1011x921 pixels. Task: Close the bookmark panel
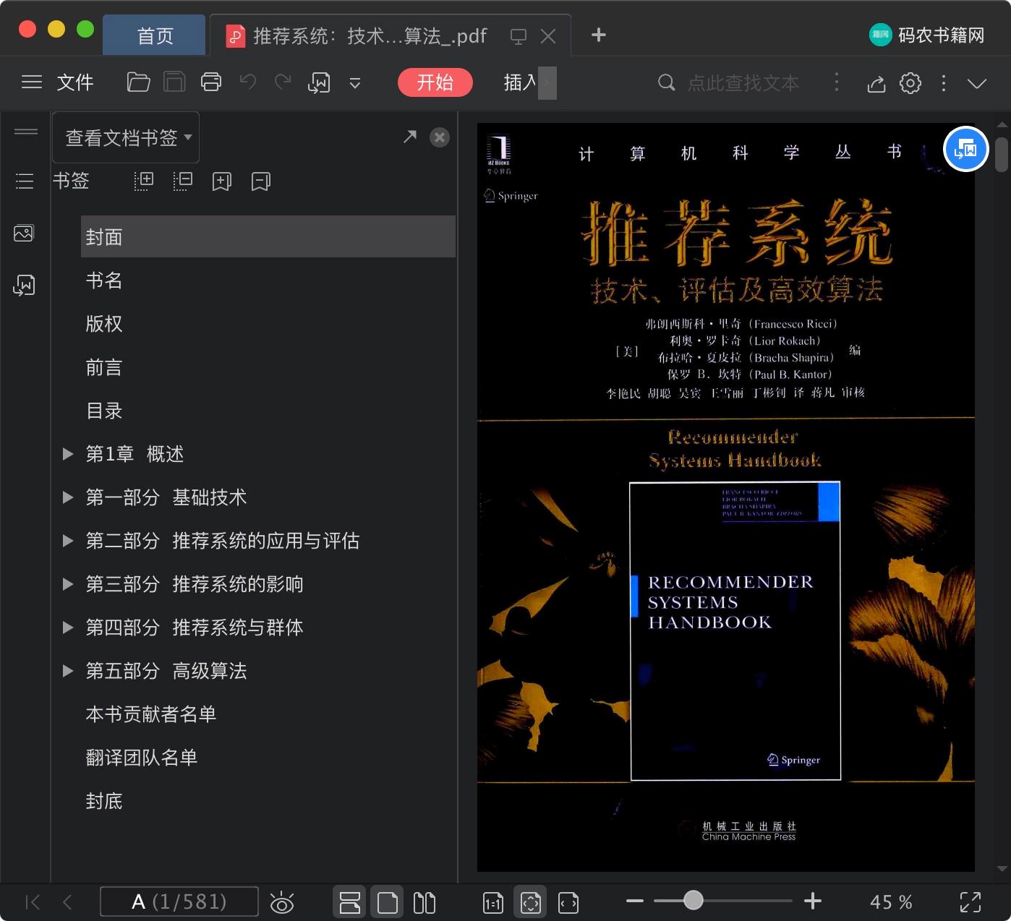pos(440,137)
